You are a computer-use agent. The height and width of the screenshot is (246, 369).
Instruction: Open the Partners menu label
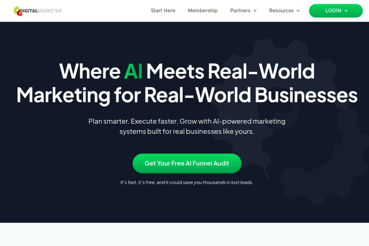[240, 11]
